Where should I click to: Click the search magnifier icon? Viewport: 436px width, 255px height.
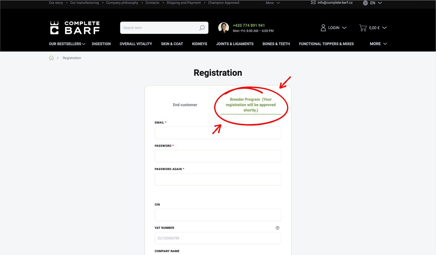coord(202,28)
